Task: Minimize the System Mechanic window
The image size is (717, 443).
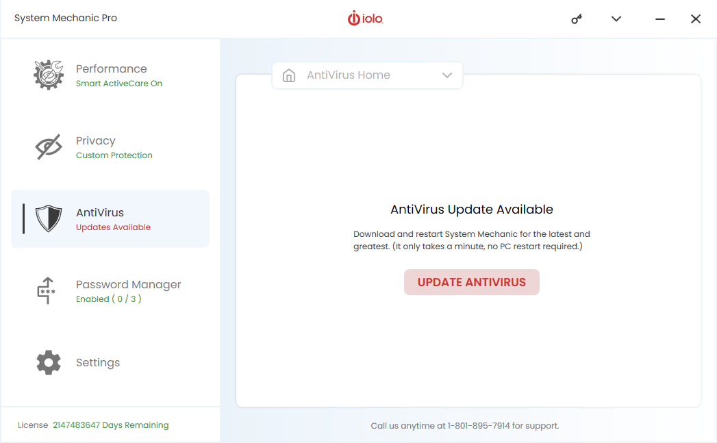Action: (x=660, y=18)
